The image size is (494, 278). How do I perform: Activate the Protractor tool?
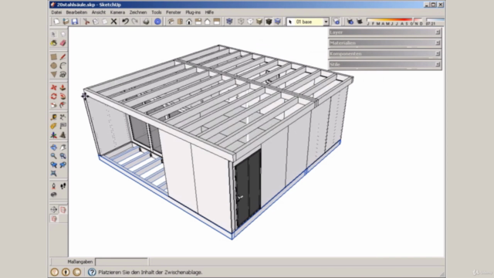point(54,126)
